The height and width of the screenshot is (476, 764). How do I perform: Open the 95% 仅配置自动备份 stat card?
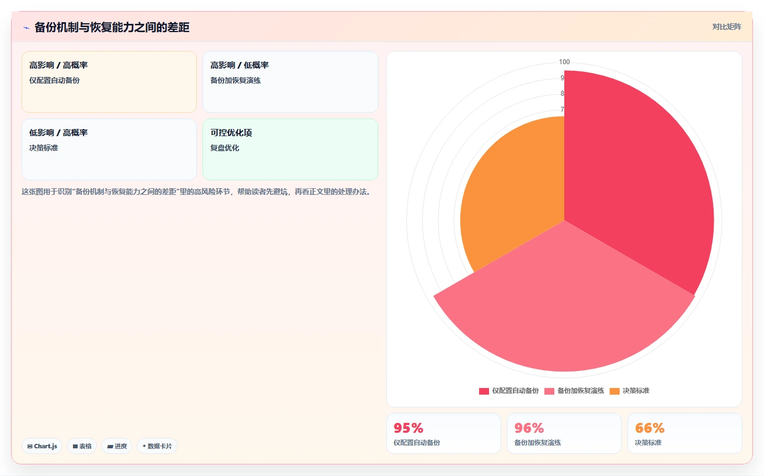tap(444, 433)
